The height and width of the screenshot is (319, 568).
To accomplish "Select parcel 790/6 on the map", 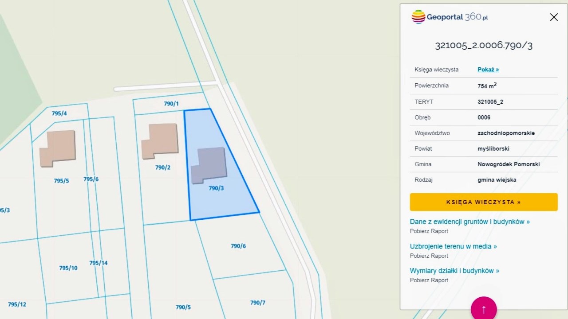I will pyautogui.click(x=238, y=246).
